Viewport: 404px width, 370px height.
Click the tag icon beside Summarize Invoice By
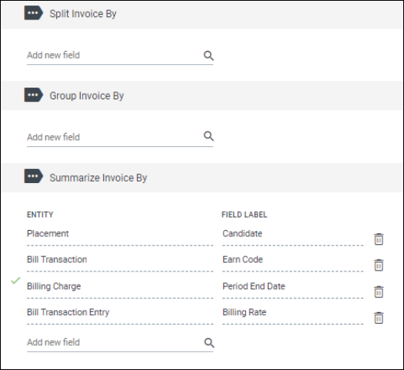coord(34,176)
